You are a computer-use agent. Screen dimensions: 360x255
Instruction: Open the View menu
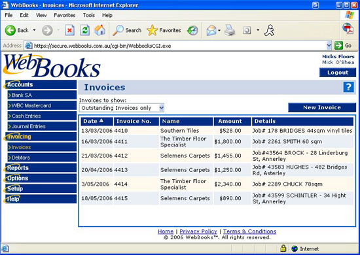(41, 15)
